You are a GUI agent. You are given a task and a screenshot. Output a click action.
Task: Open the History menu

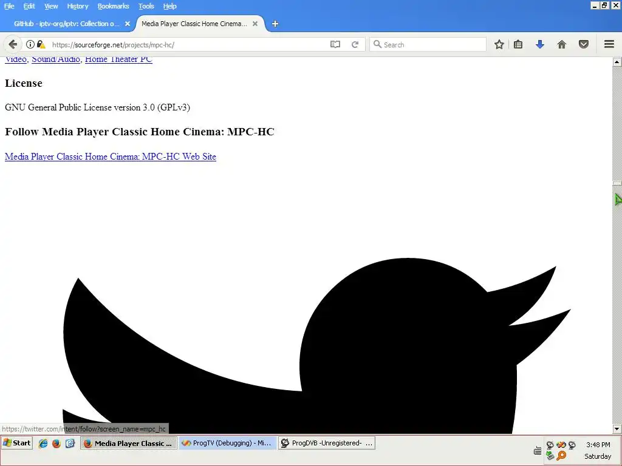coord(77,6)
